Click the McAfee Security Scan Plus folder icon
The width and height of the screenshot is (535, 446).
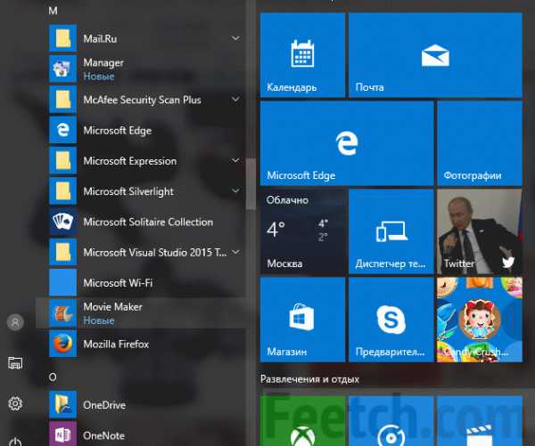click(x=62, y=99)
